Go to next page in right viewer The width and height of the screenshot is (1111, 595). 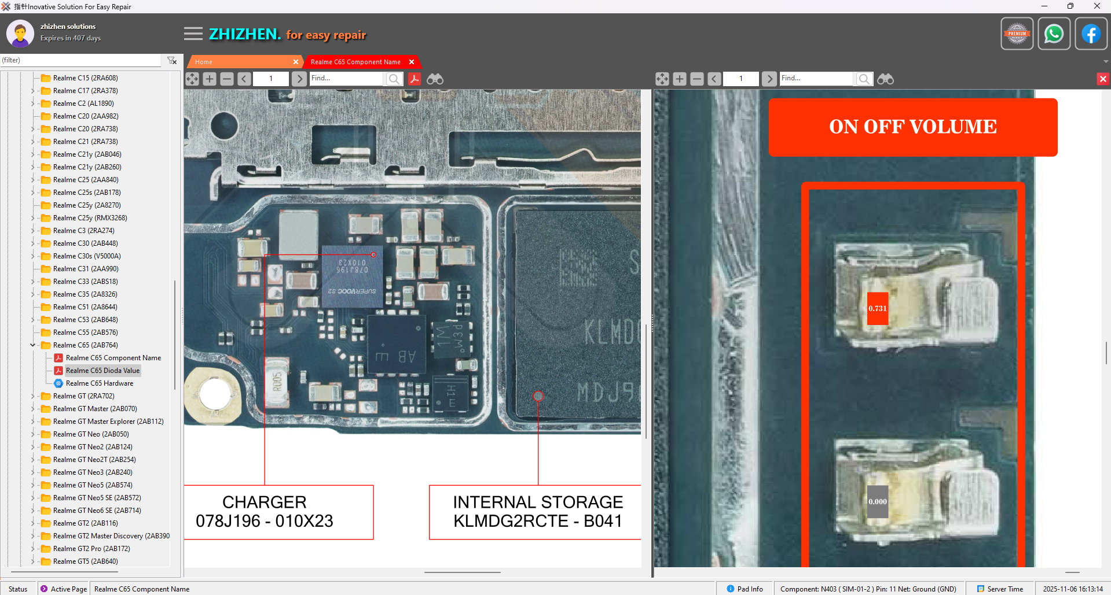point(769,79)
